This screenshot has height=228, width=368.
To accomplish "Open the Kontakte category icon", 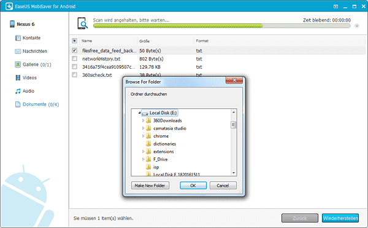I will [18, 38].
